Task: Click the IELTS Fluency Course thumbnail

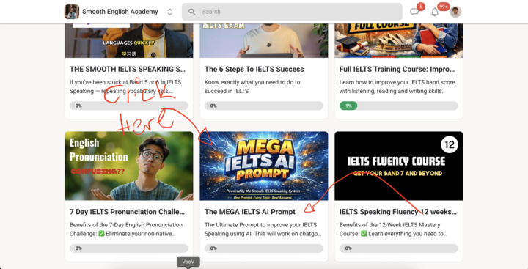Action: (x=399, y=166)
